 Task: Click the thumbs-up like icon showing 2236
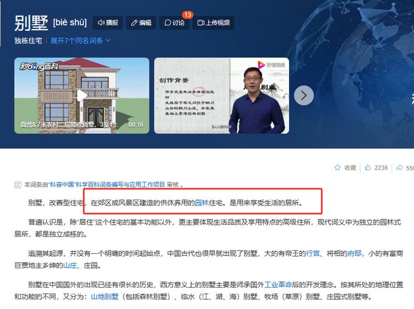click(368, 168)
